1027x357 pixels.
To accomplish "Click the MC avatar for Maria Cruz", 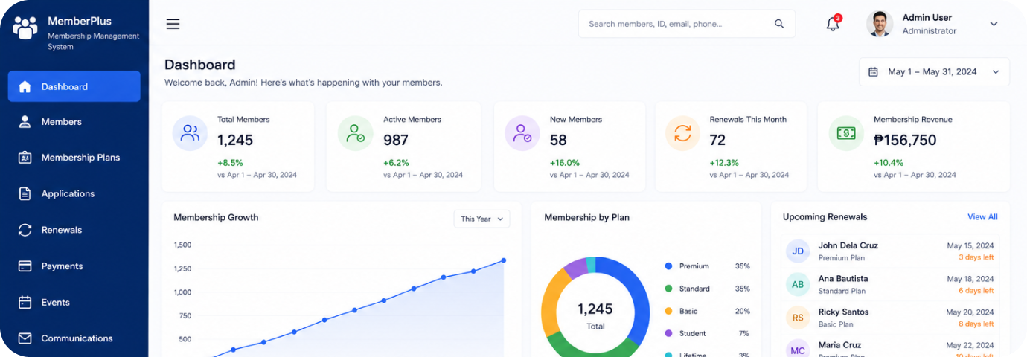I will point(798,350).
